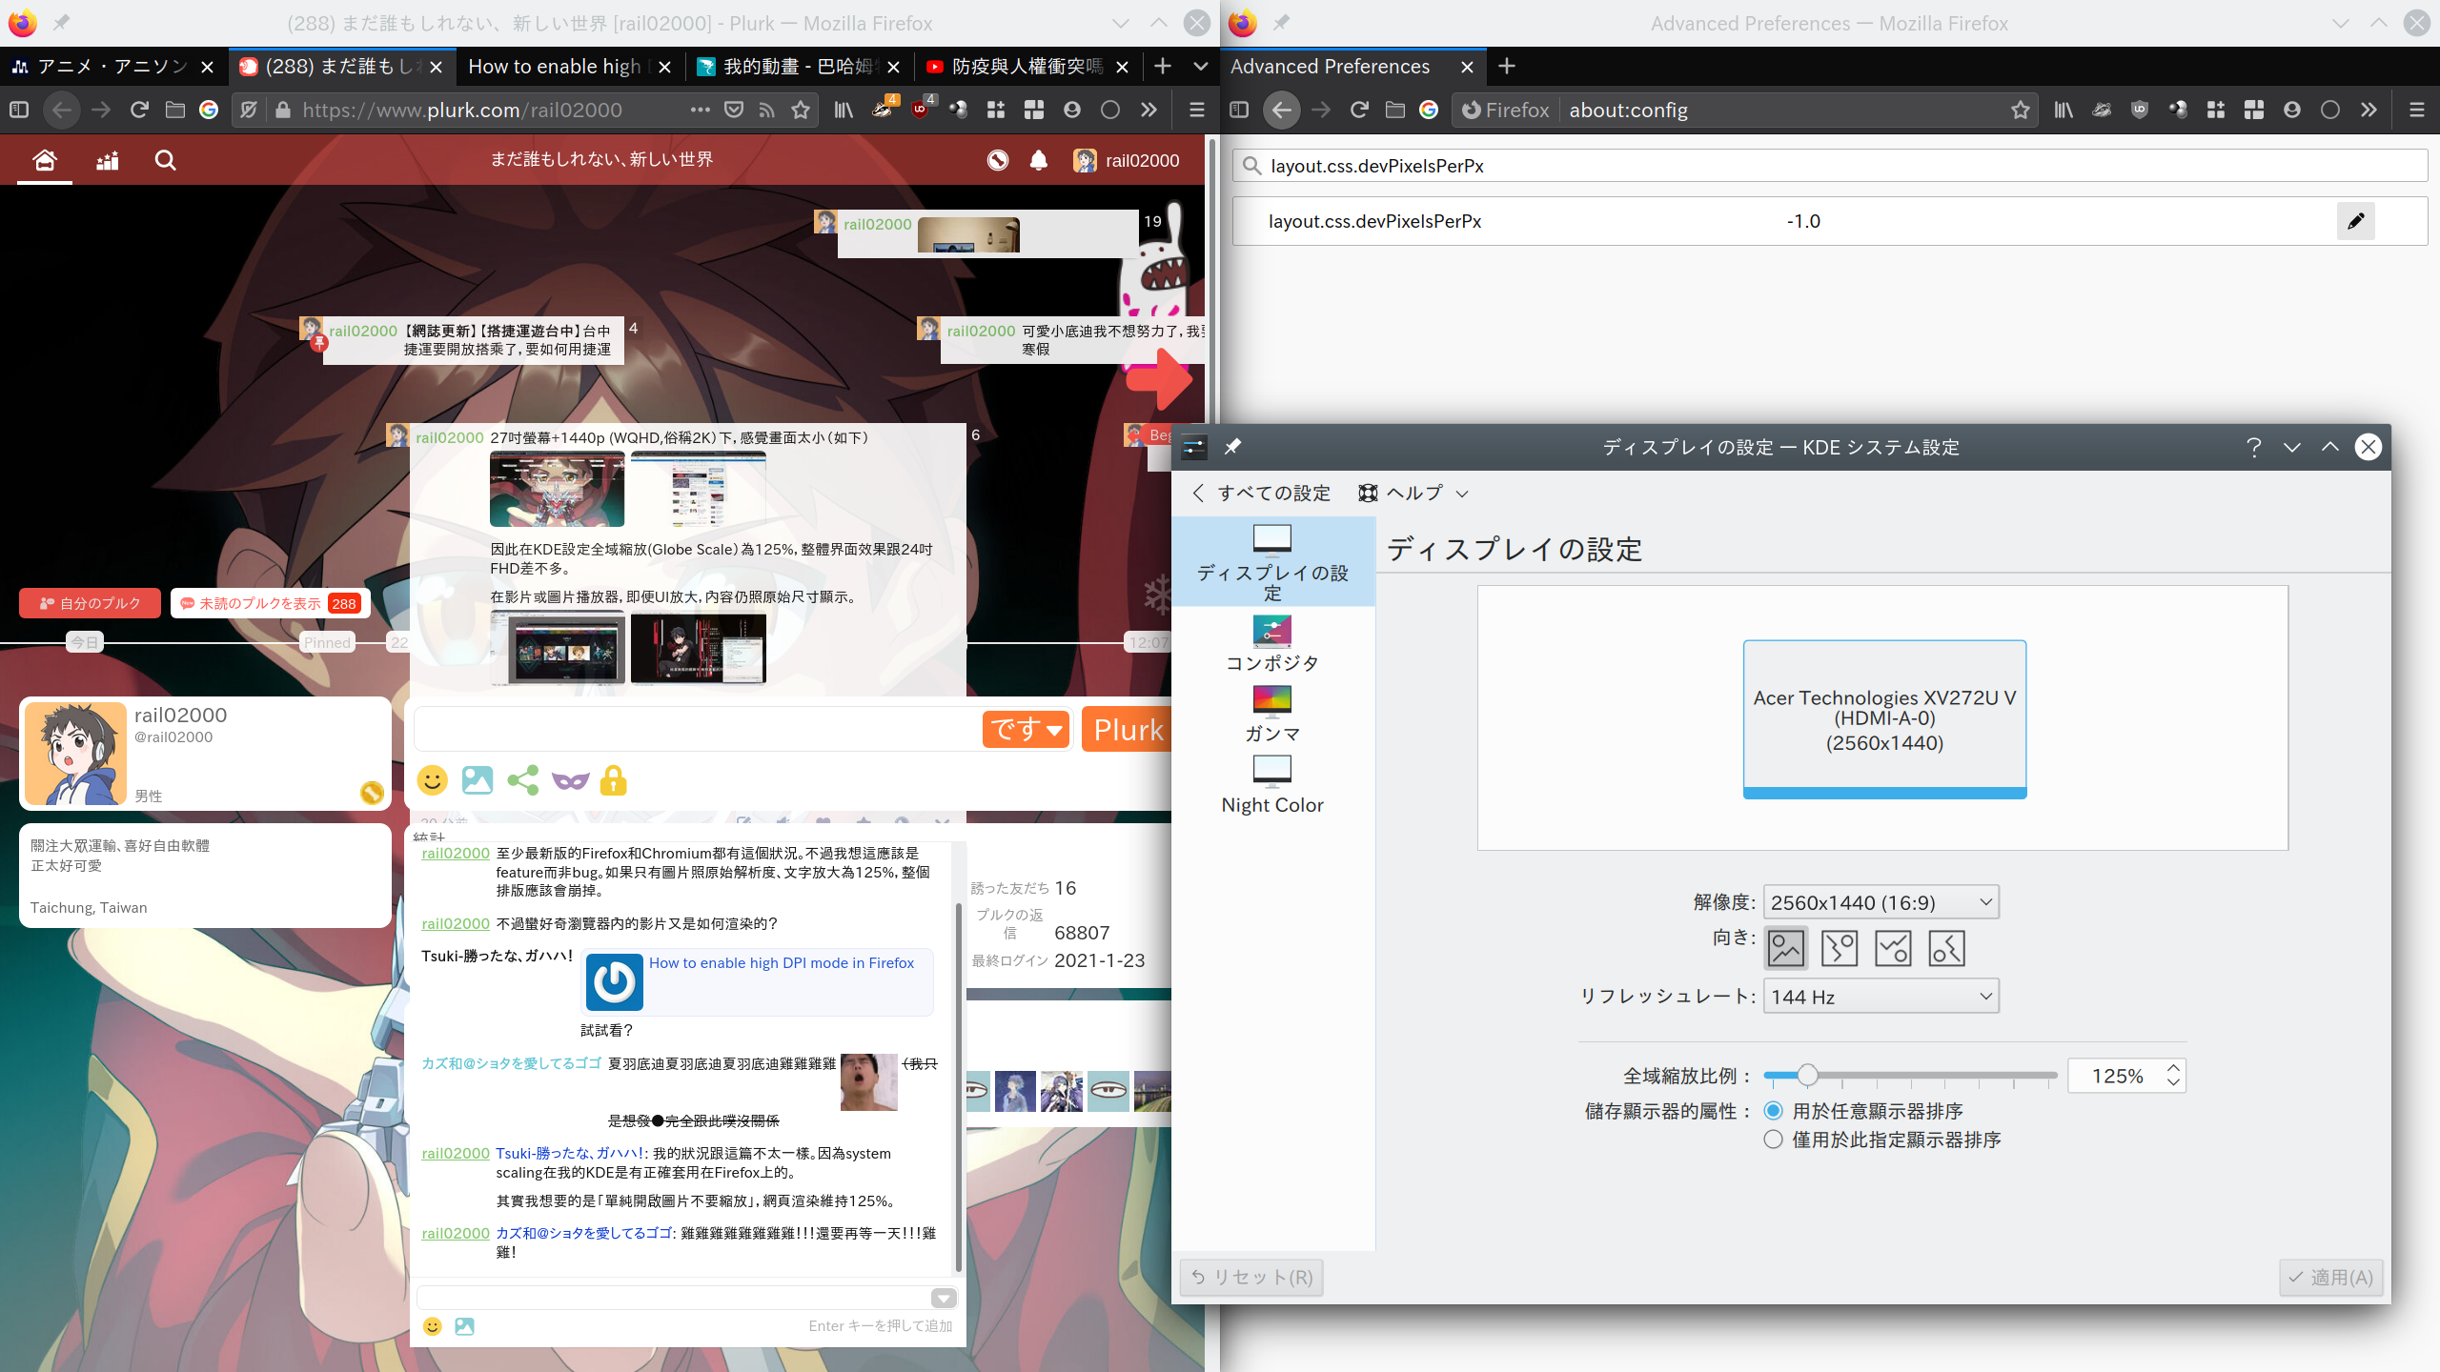This screenshot has height=1372, width=2440.
Task: Toggle sidebar in left Firefox toolbar
Action: tap(19, 110)
